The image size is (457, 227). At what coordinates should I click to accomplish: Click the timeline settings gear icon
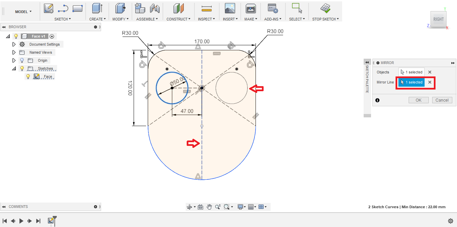451,221
